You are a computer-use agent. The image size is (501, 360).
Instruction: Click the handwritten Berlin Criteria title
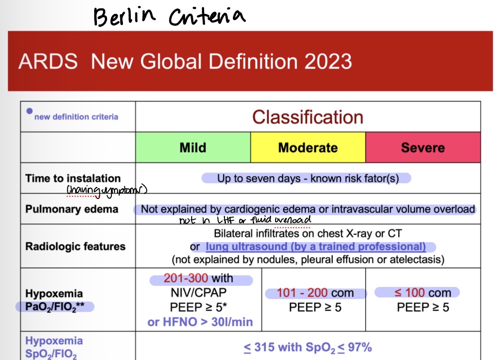[169, 17]
